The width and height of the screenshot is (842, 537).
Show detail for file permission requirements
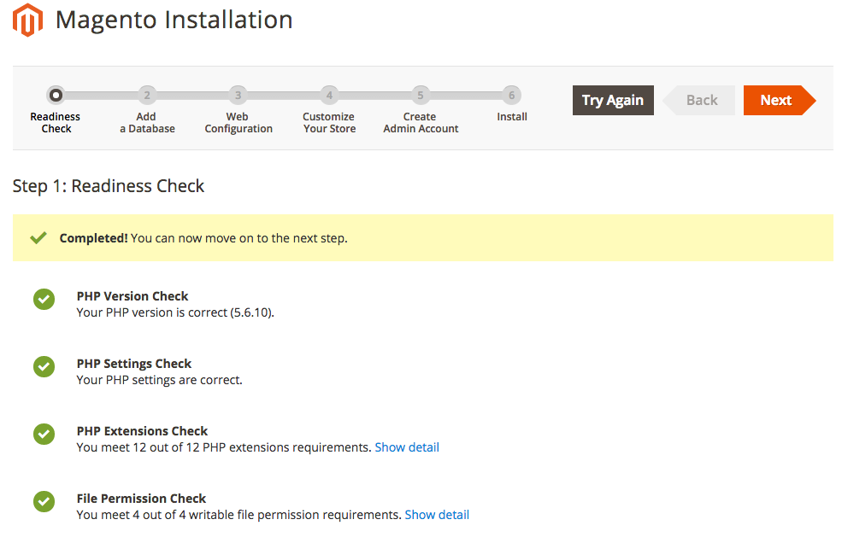pos(437,515)
